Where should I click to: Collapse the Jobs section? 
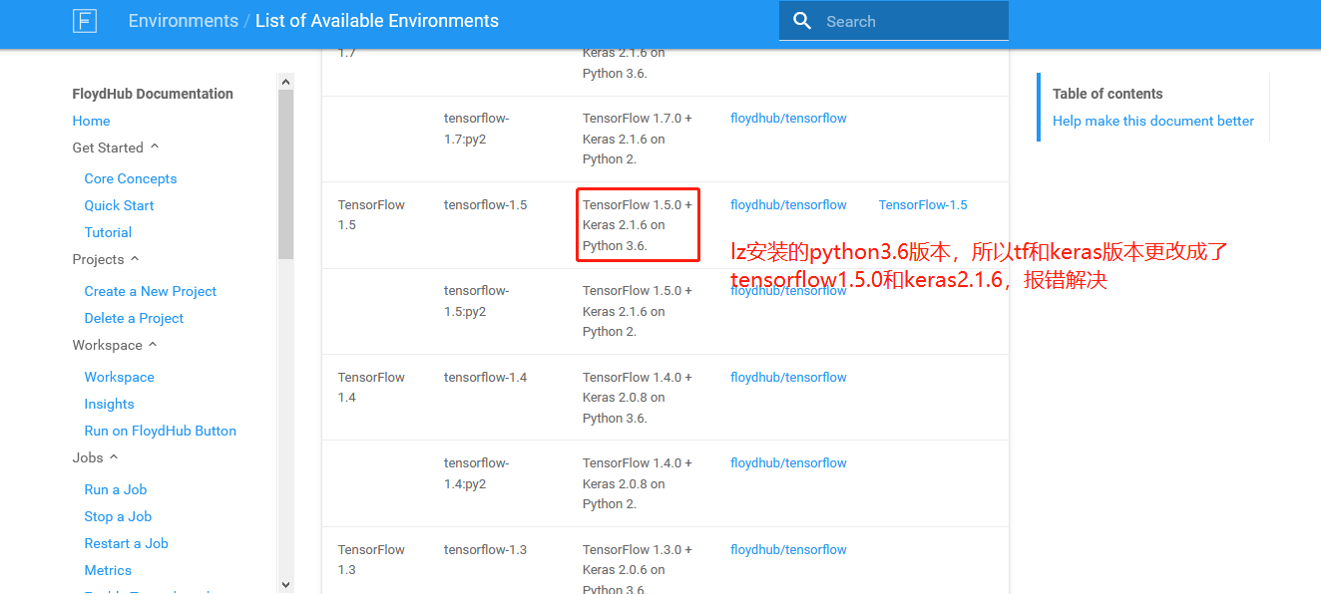point(96,457)
